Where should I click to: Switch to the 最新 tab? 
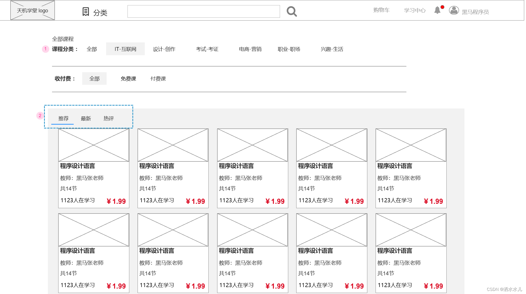click(x=86, y=118)
